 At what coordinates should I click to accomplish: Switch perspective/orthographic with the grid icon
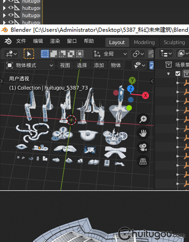143,161
